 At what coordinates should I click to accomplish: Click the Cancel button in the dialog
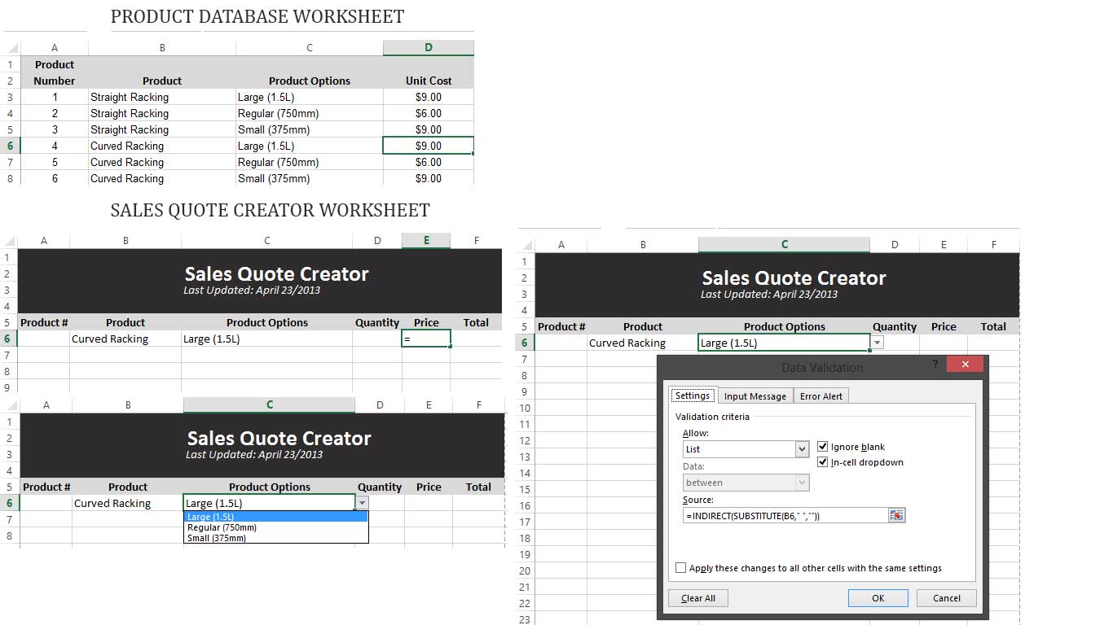point(946,598)
